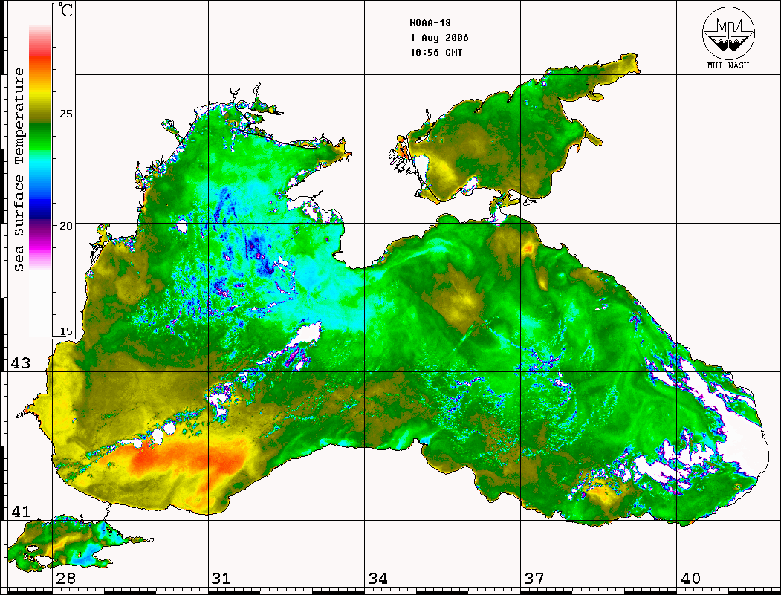Click latitude label 43
The image size is (781, 595).
[x=21, y=363]
